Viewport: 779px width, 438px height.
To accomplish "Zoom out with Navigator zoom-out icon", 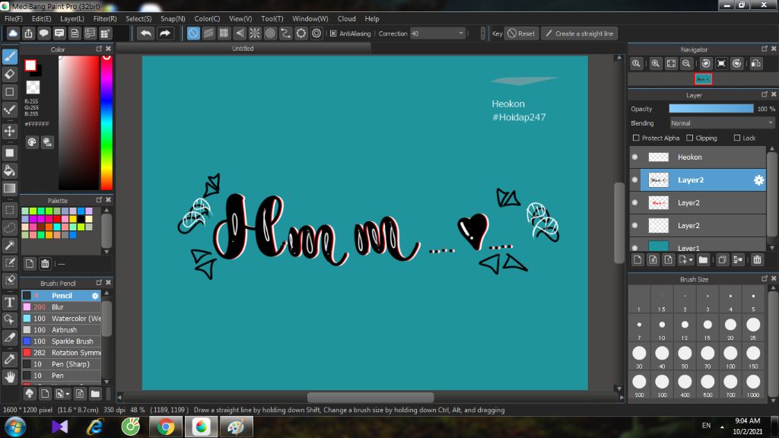I will [x=686, y=64].
